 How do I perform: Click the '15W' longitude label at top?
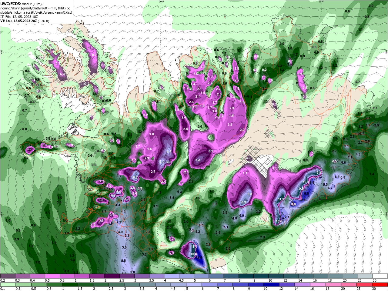coord(321,2)
